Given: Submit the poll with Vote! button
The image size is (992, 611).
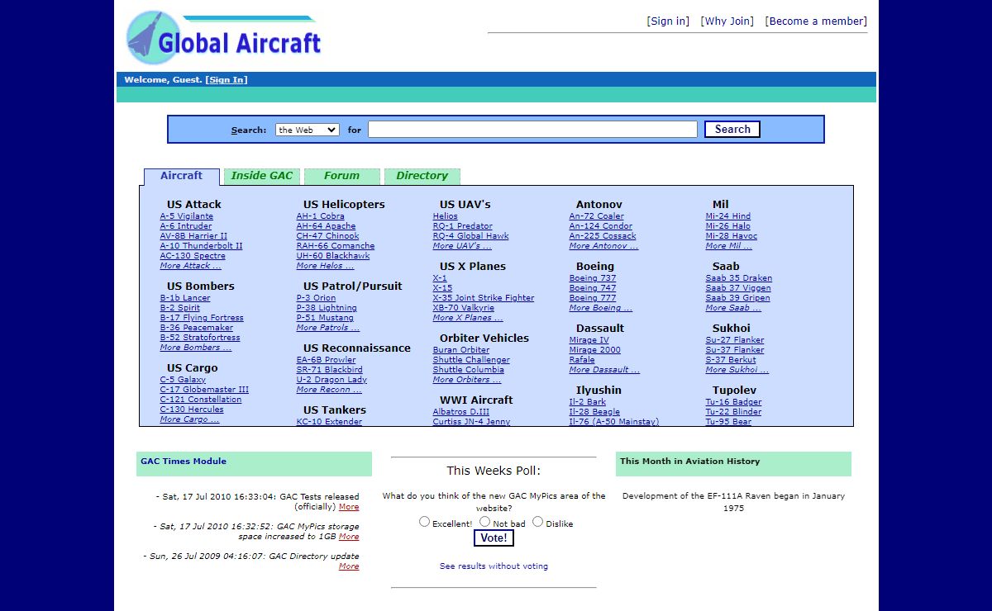Looking at the screenshot, I should coord(494,538).
